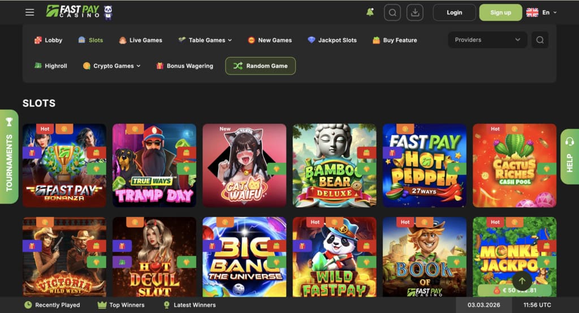The image size is (579, 313).
Task: Select the Slots category
Action: pyautogui.click(x=91, y=40)
